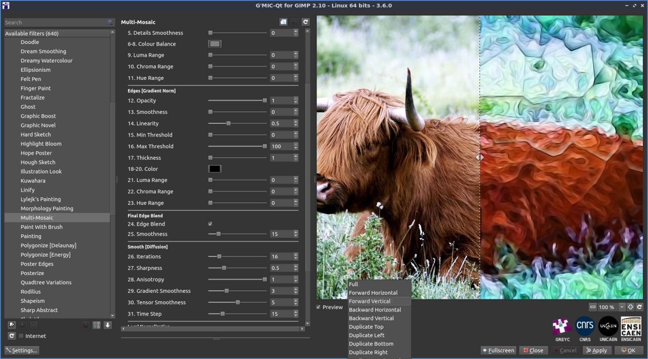The image size is (648, 359).
Task: Adjust the Tensor Smoothness spinbox arrows
Action: (x=296, y=302)
